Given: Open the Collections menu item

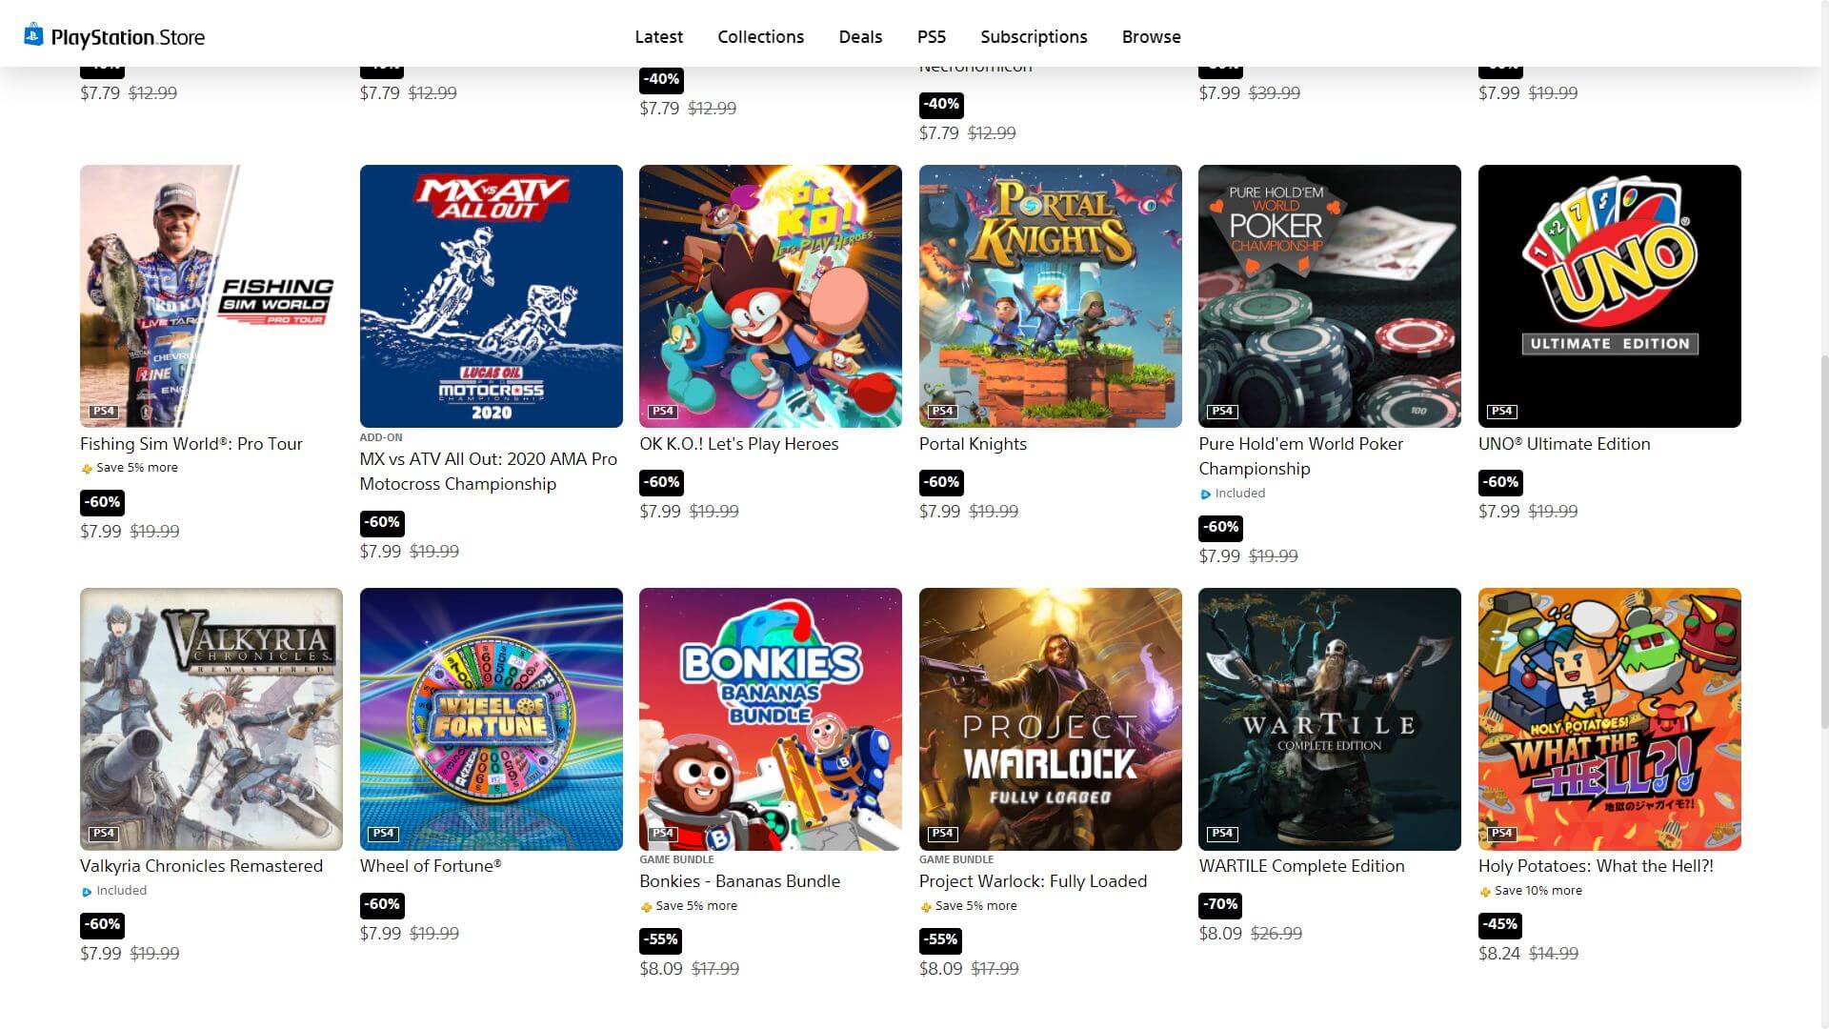Looking at the screenshot, I should tap(760, 36).
